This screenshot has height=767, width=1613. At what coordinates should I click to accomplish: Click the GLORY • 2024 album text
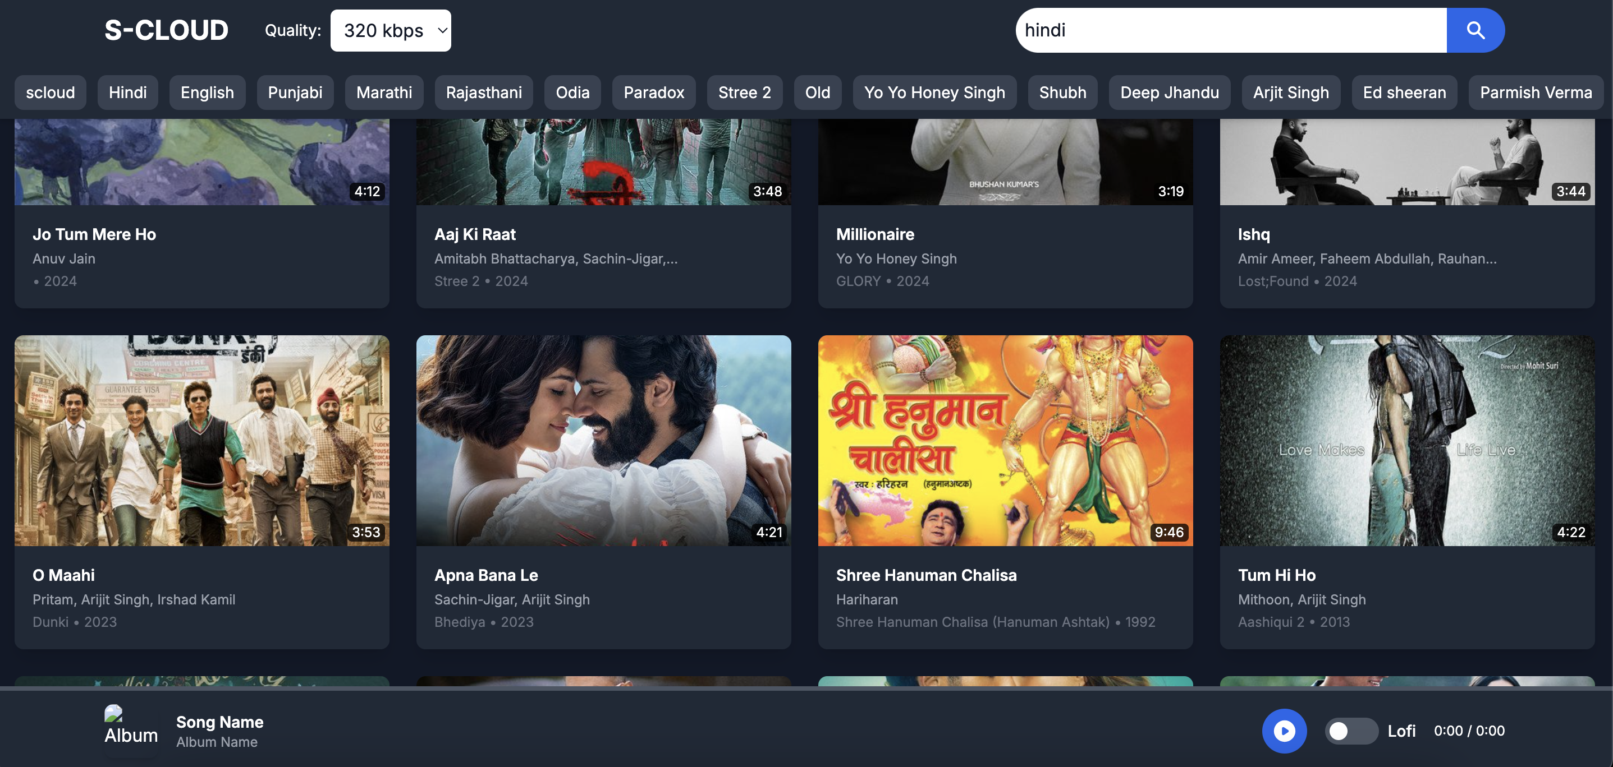(x=883, y=281)
